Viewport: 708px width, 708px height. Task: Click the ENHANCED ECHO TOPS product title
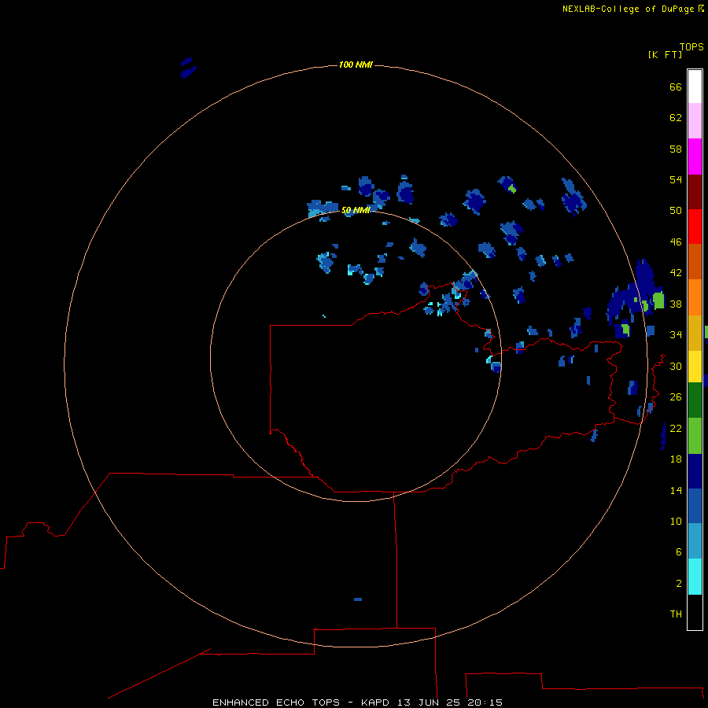(x=276, y=702)
